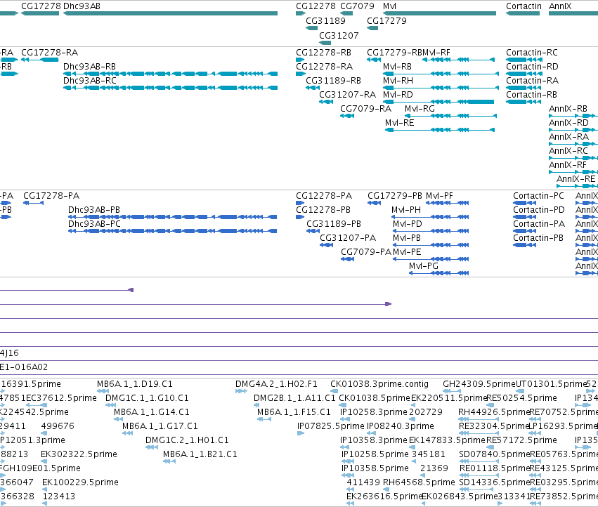Open the Cortactin-PA protein label
The width and height of the screenshot is (598, 507).
pyautogui.click(x=539, y=224)
